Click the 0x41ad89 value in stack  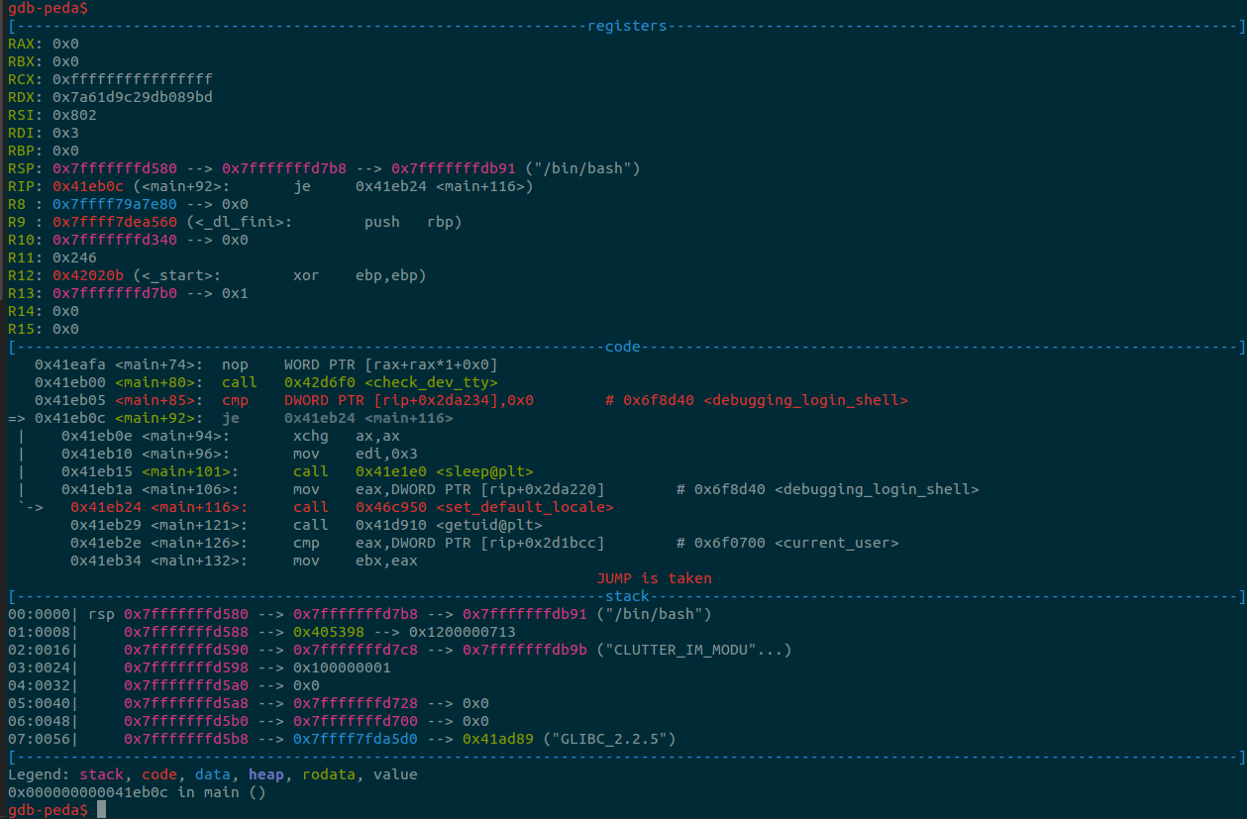point(498,739)
